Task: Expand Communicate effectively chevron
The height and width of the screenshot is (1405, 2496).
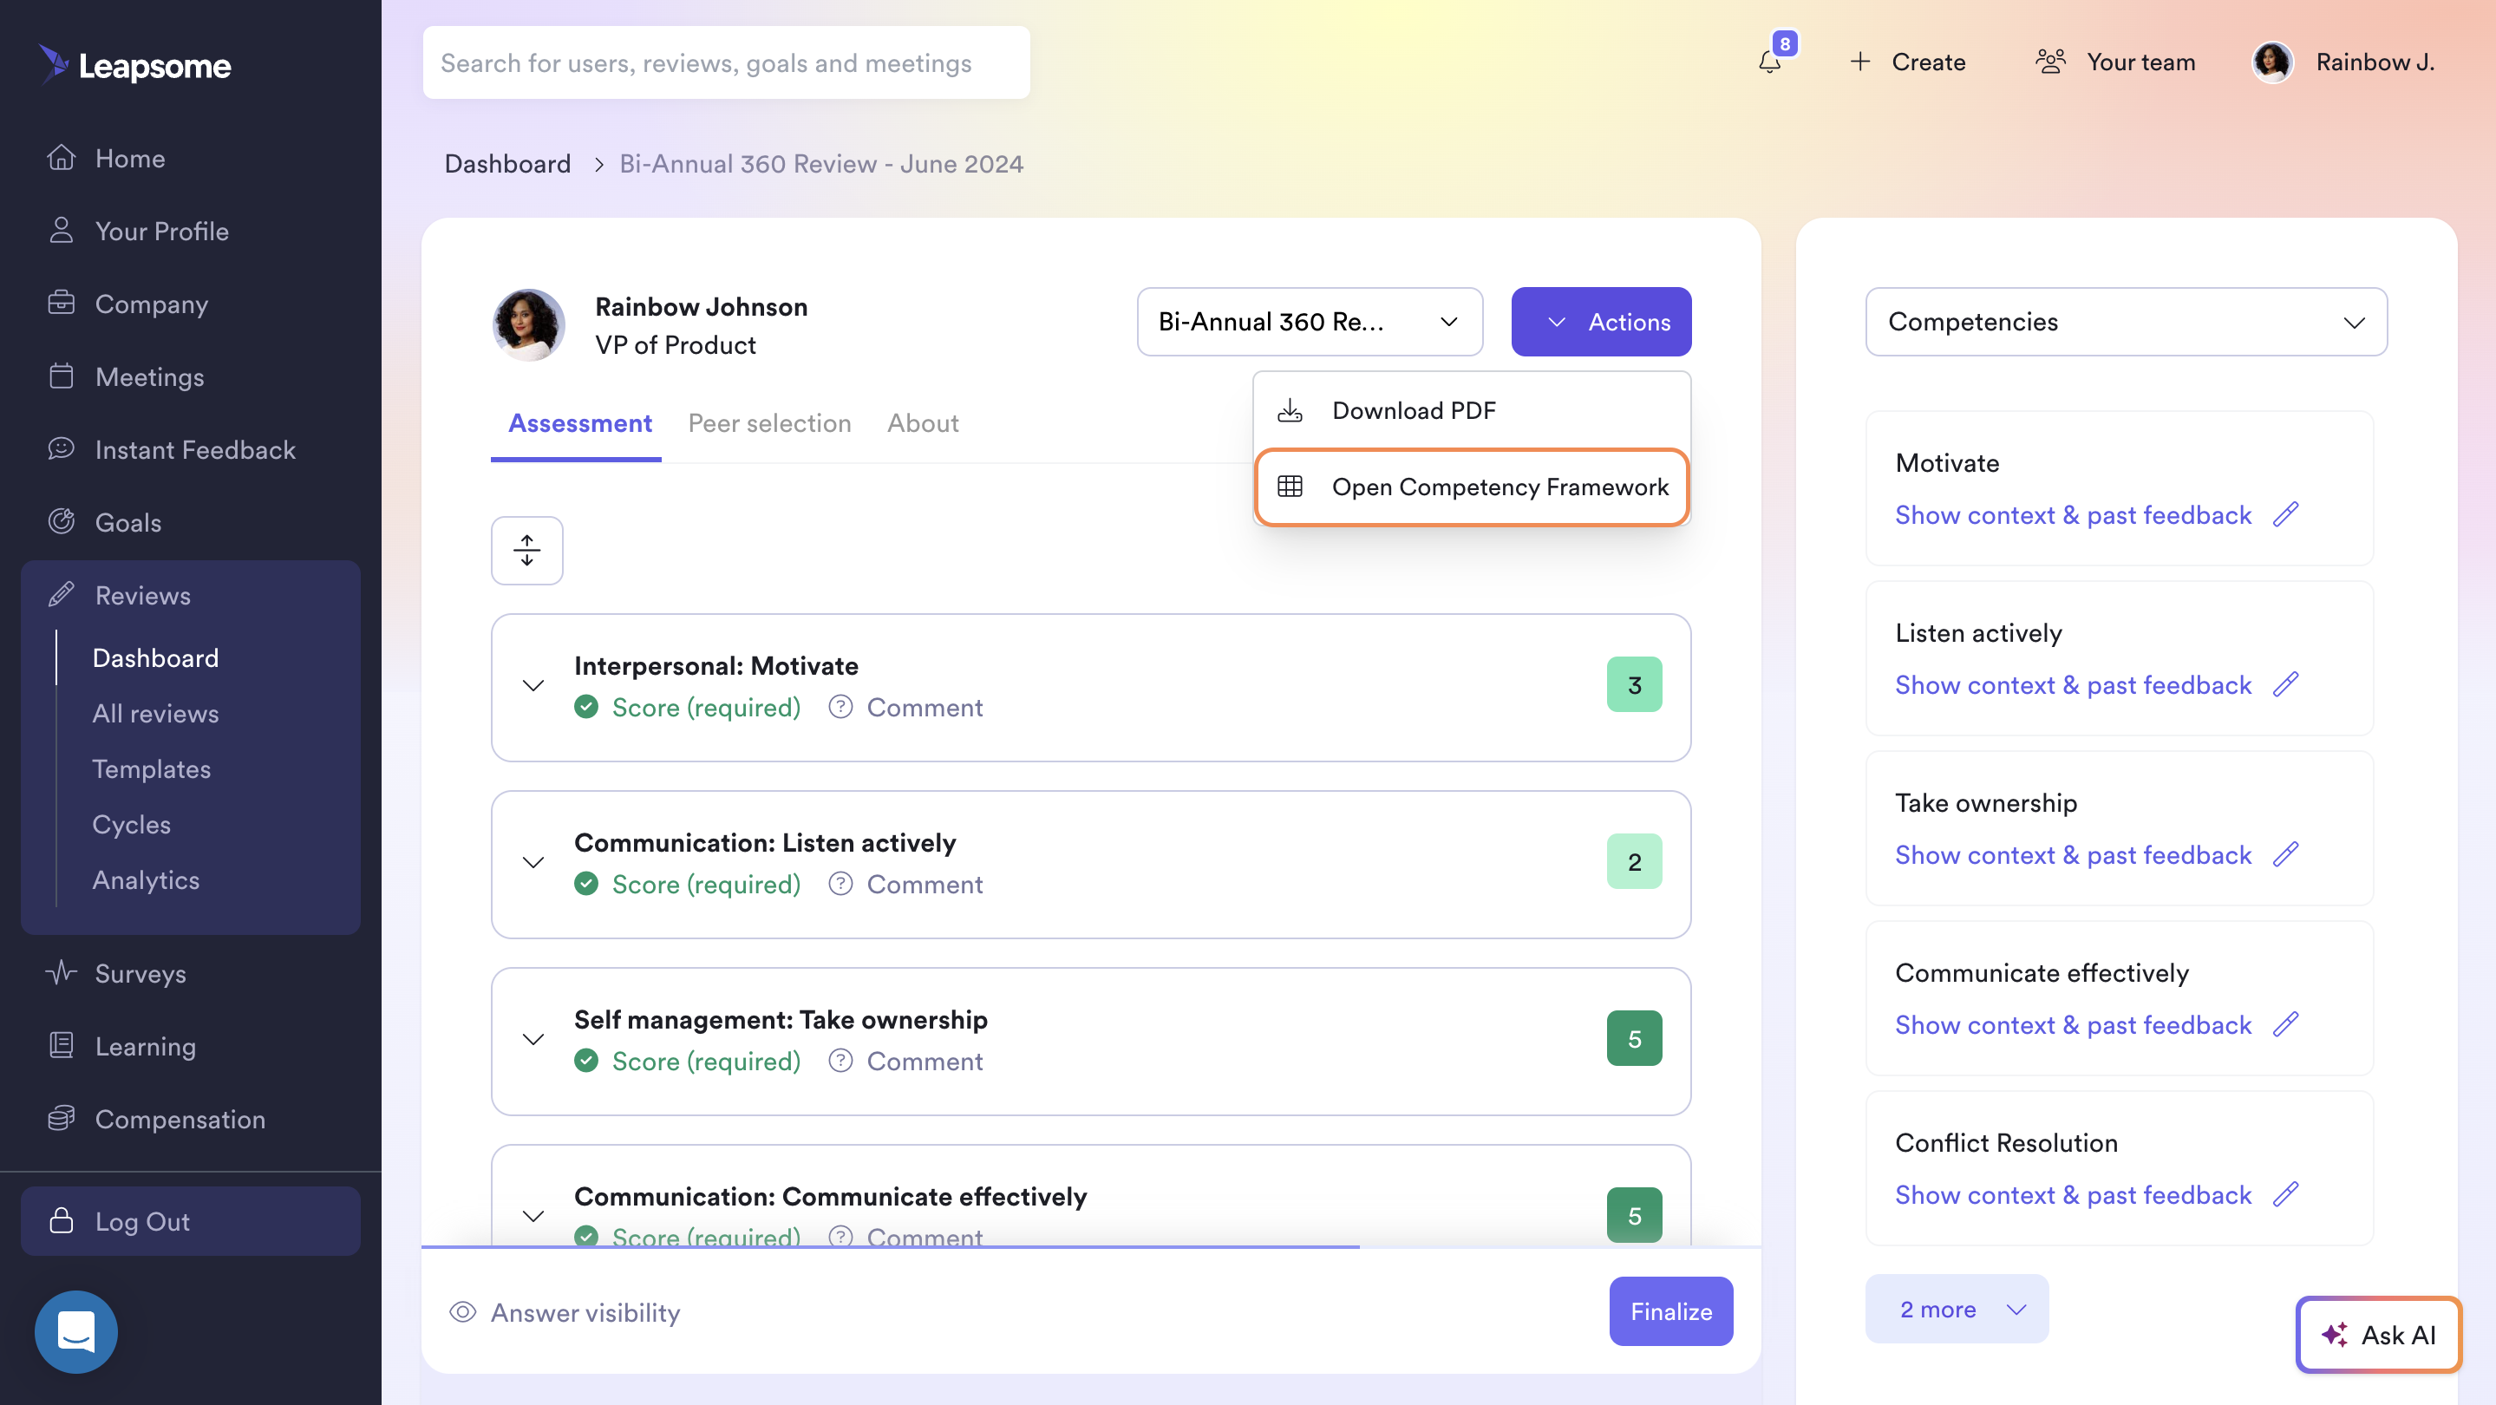Action: (533, 1215)
